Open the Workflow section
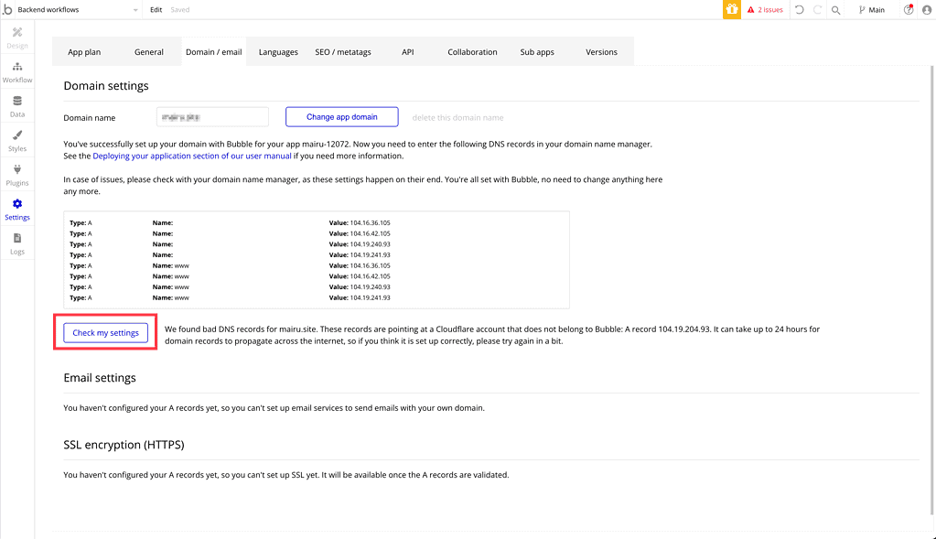 coord(16,72)
